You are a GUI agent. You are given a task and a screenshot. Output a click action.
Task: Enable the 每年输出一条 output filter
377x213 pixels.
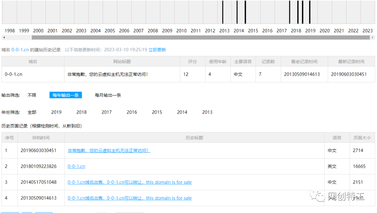point(66,95)
